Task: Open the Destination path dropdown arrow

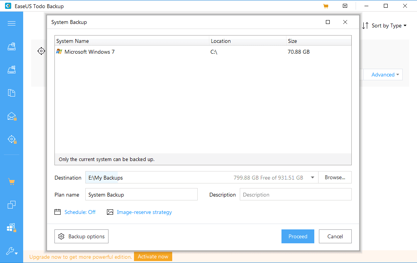Action: pos(312,178)
